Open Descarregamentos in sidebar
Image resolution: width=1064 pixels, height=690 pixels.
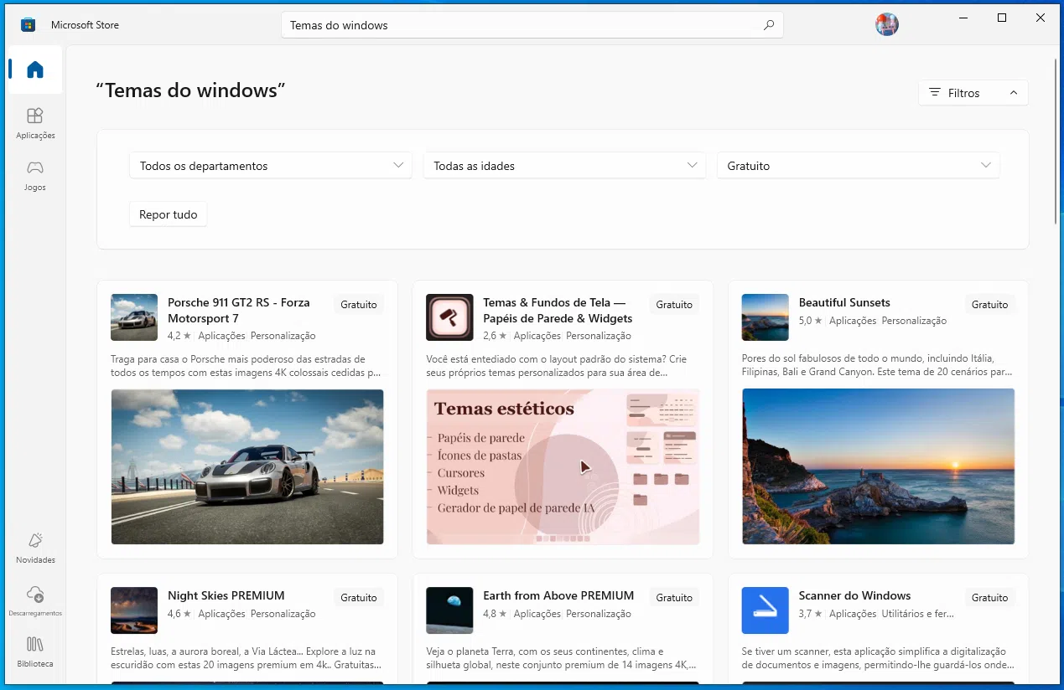(x=35, y=600)
